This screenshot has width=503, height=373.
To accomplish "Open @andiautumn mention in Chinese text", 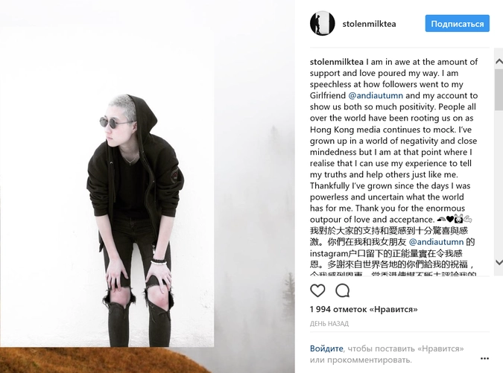I will point(436,242).
